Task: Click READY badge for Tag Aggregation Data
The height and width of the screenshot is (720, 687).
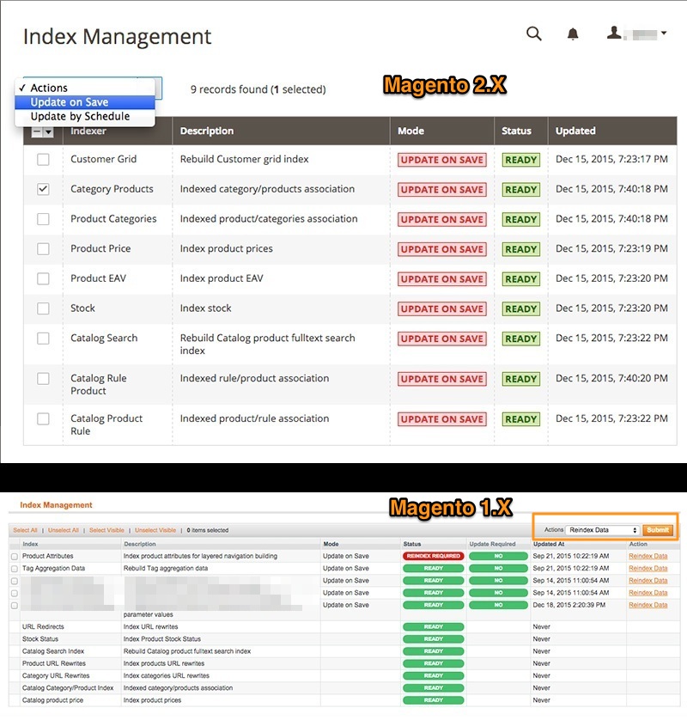Action: point(433,569)
